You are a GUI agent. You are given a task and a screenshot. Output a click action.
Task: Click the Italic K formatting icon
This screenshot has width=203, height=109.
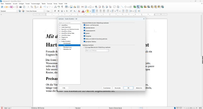coord(59,11)
